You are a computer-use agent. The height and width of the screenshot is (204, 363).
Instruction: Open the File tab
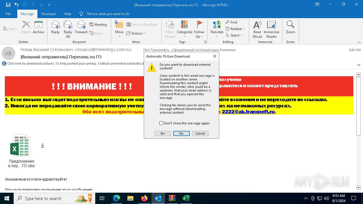pyautogui.click(x=8, y=14)
